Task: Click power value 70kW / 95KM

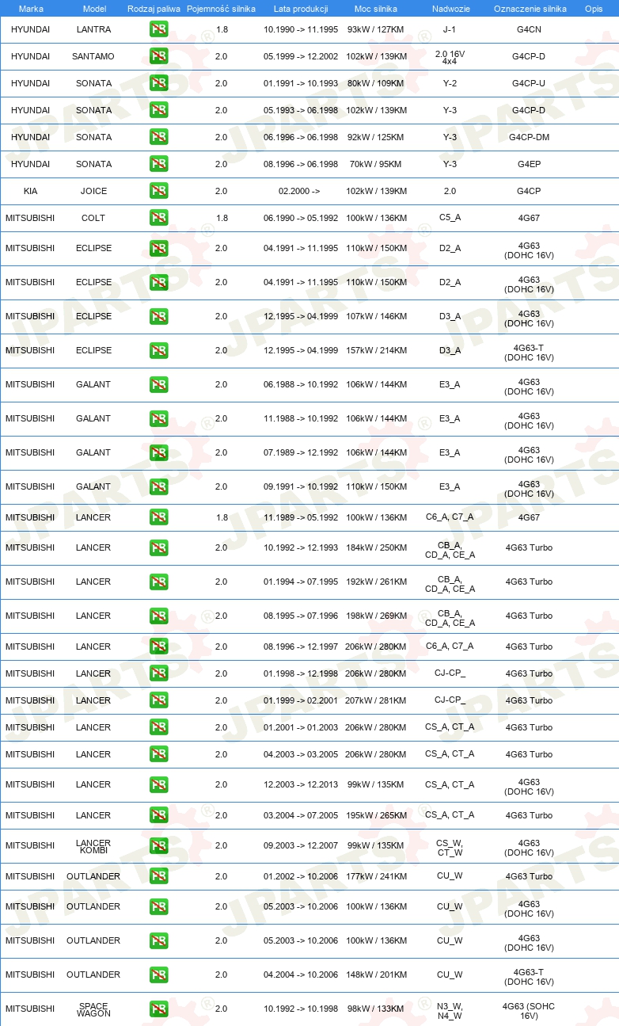Action: 376,164
